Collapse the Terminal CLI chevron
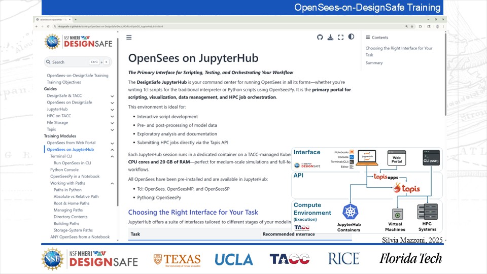 click(x=112, y=156)
